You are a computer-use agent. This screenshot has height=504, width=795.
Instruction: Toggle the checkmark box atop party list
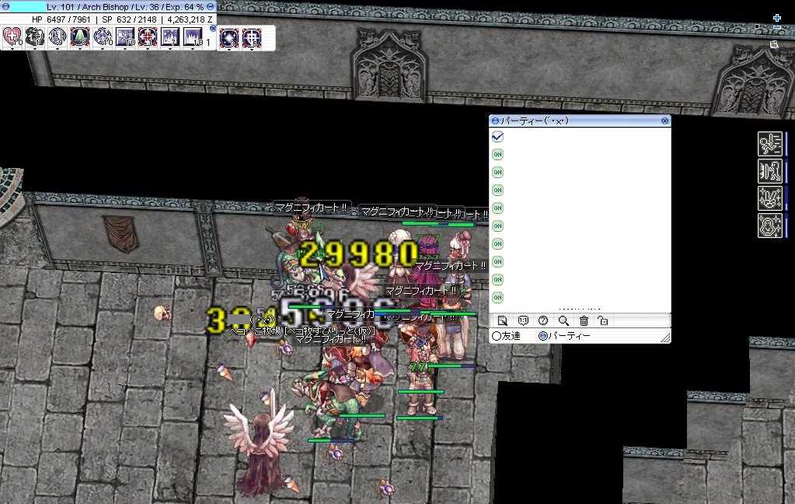[497, 137]
